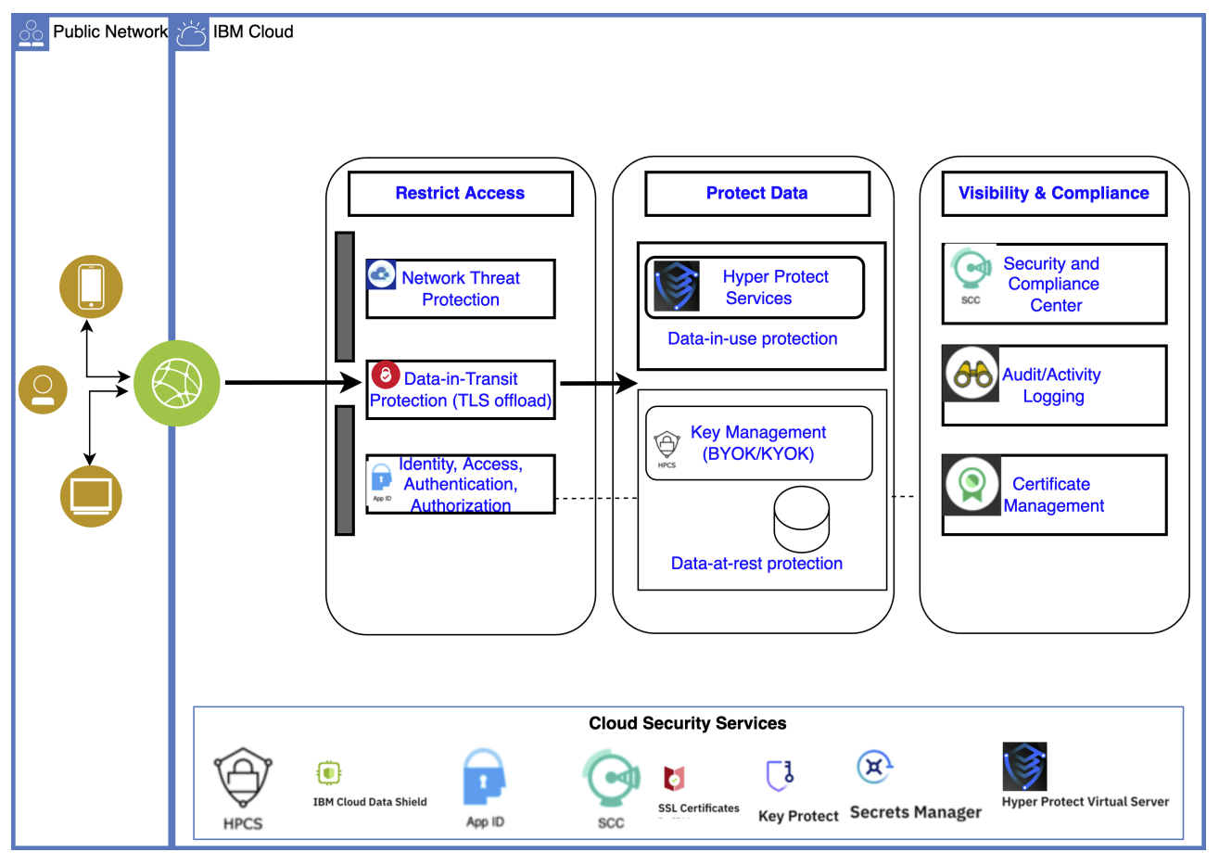Select the SSL Certificates red icon

[674, 778]
